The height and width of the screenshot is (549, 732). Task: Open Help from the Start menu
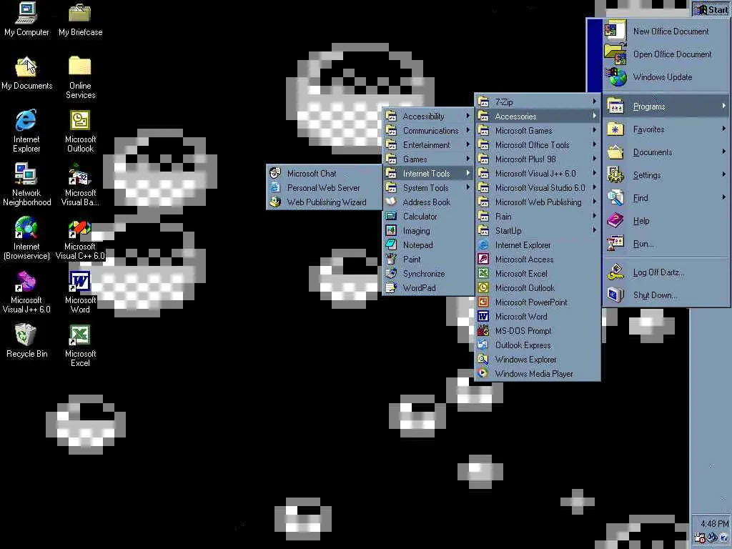(667, 221)
